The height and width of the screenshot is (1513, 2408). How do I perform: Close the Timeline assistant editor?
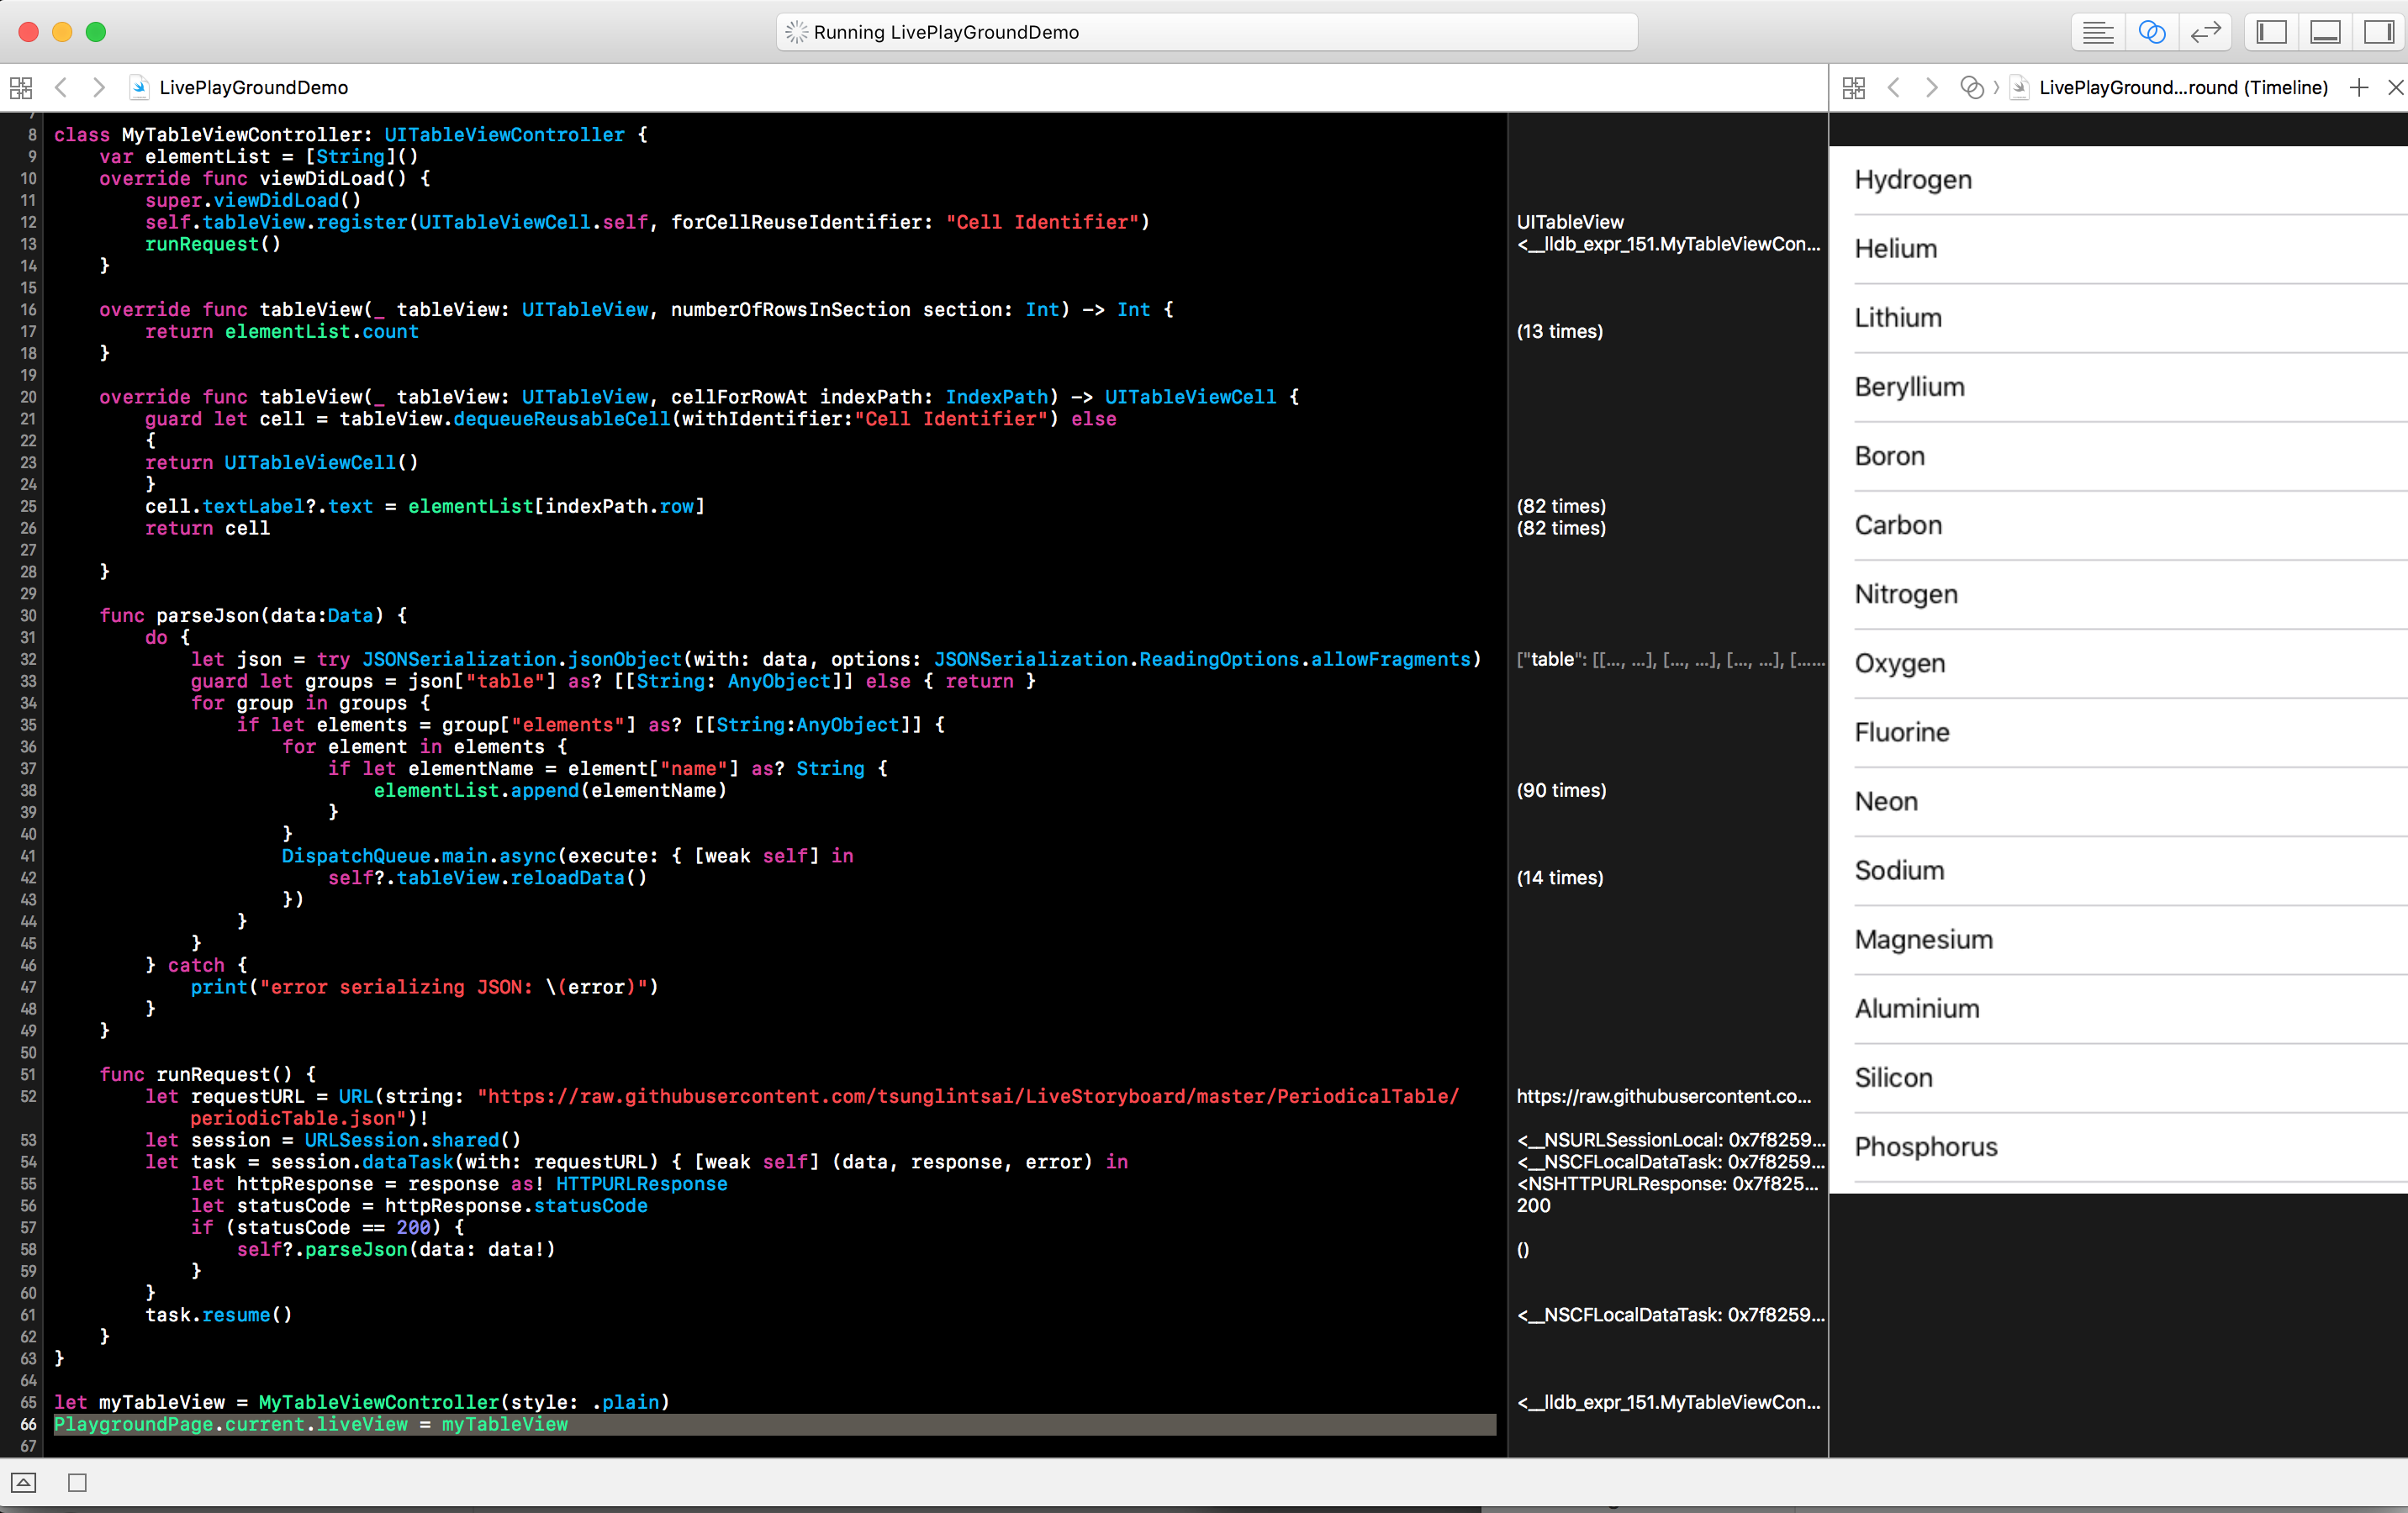(2395, 88)
